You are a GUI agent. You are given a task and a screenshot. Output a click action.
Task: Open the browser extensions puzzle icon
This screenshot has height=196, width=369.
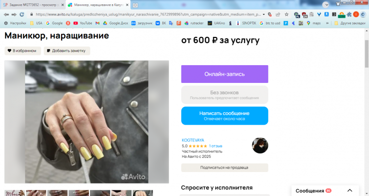[x=349, y=14]
